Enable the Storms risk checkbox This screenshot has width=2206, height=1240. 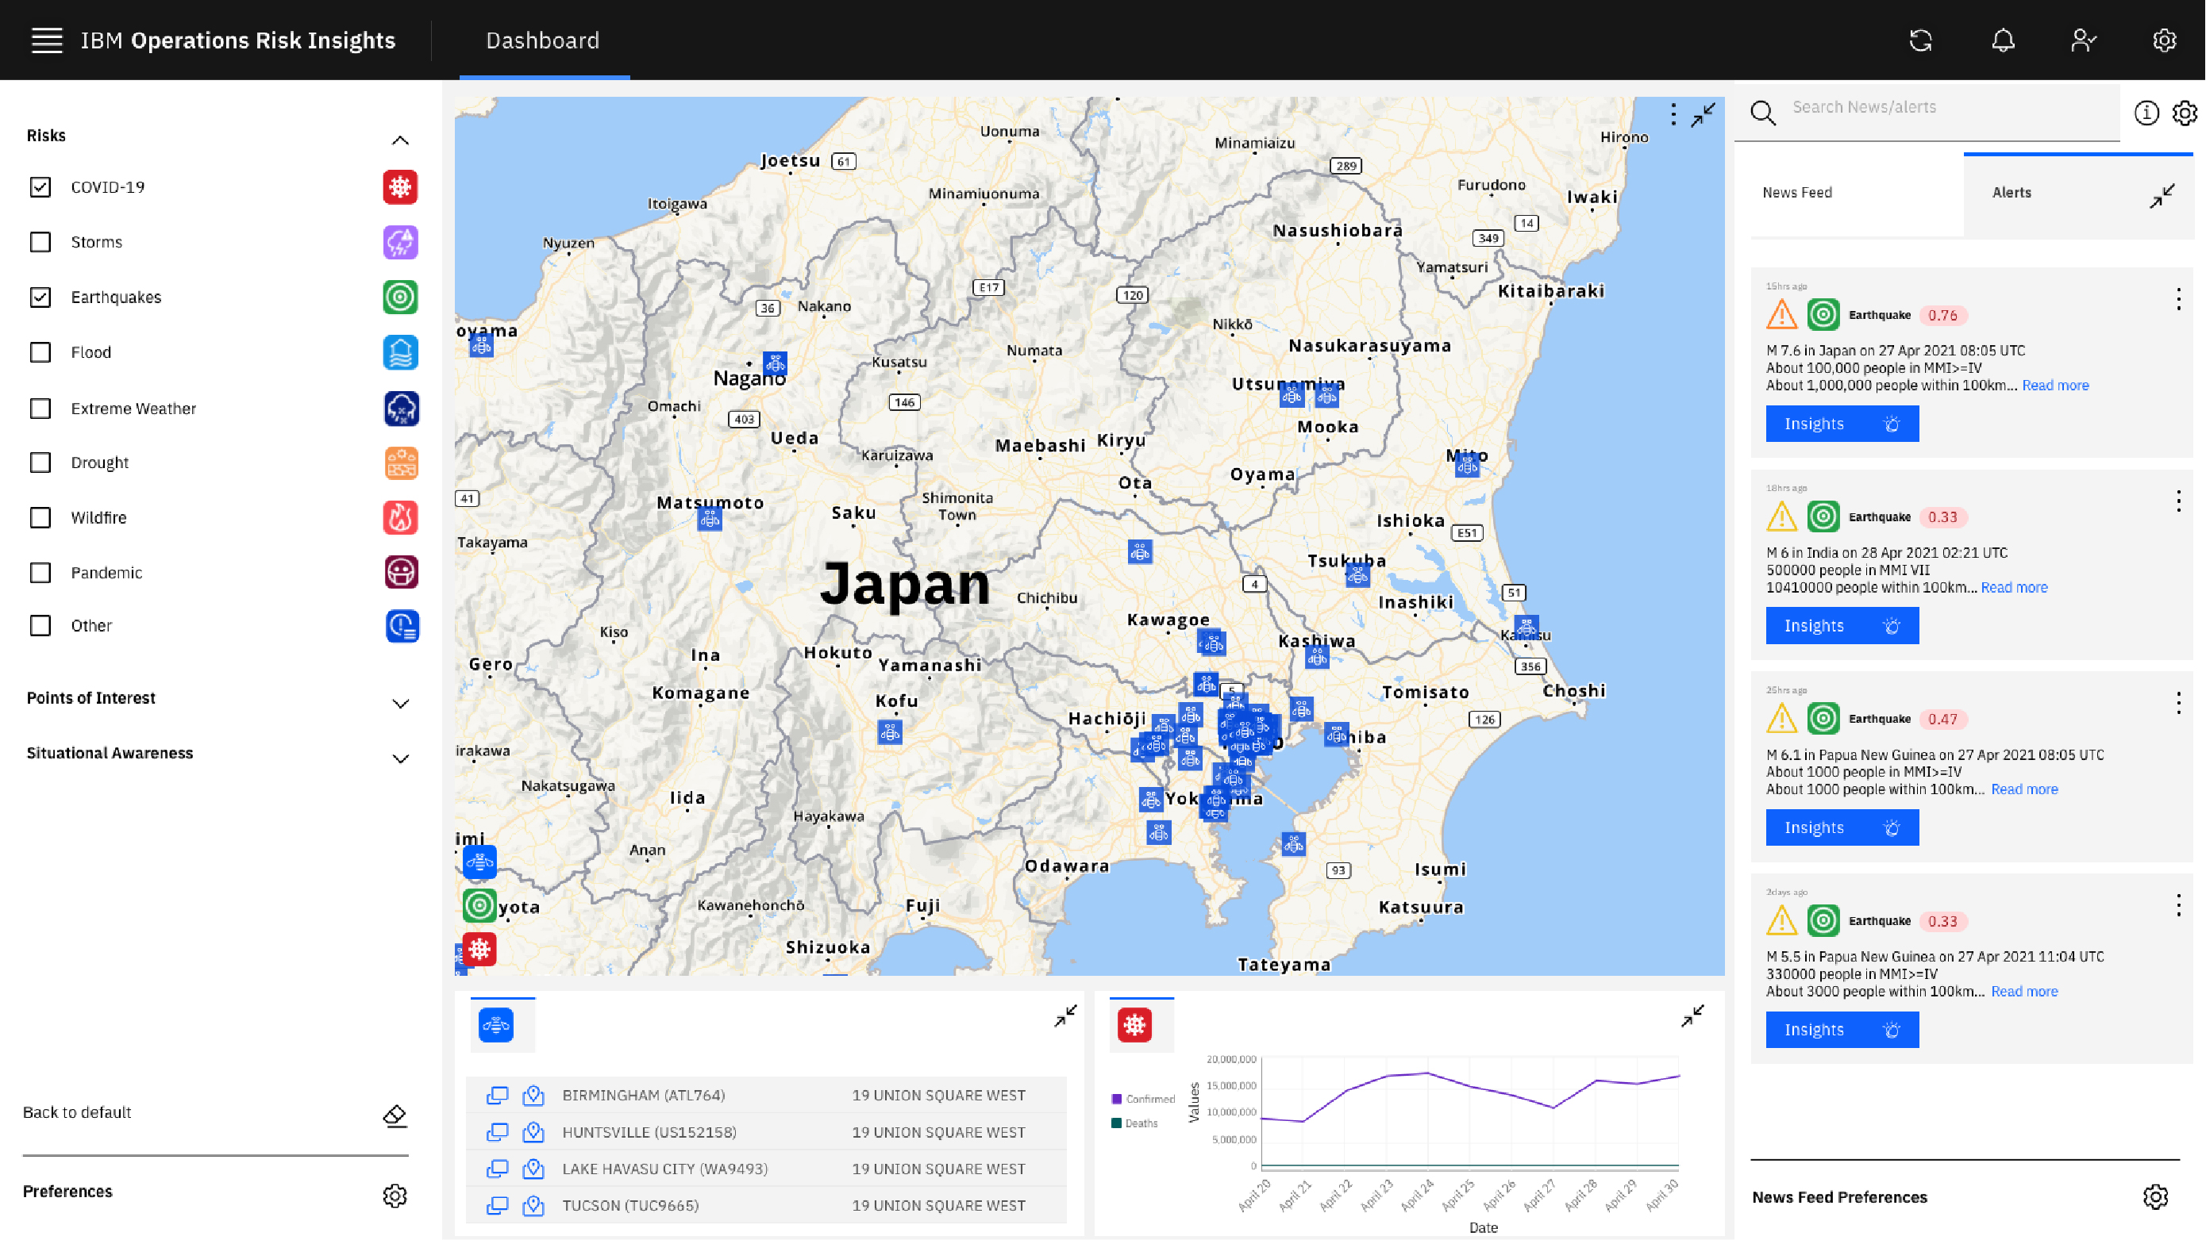(x=40, y=242)
